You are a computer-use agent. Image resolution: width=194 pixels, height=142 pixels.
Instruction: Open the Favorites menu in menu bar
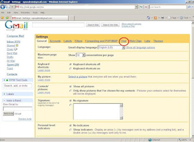[x=25, y=12]
